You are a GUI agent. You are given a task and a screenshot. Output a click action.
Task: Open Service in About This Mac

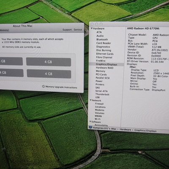tap(78, 30)
